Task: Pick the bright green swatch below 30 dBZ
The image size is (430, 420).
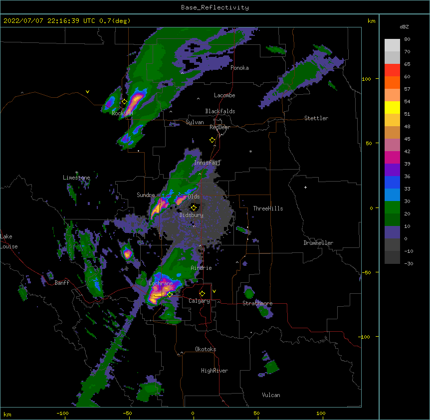Action: coord(392,208)
